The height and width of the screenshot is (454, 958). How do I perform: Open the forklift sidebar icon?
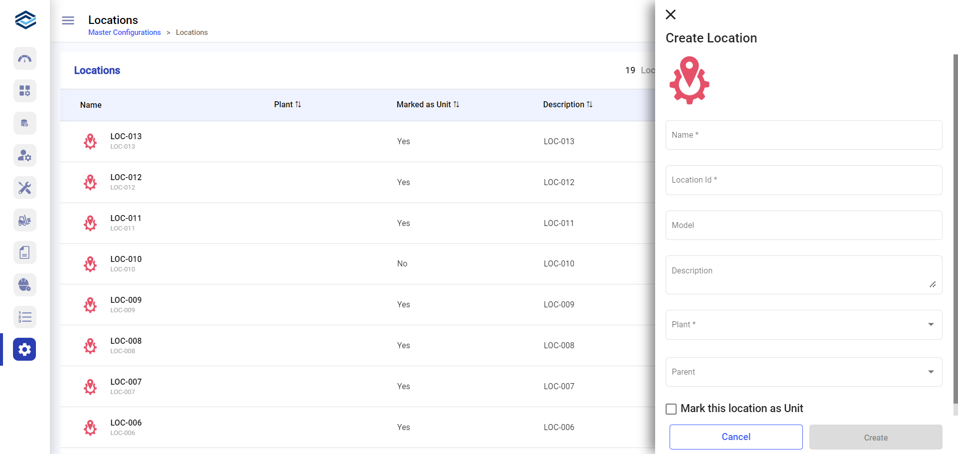pyautogui.click(x=24, y=221)
